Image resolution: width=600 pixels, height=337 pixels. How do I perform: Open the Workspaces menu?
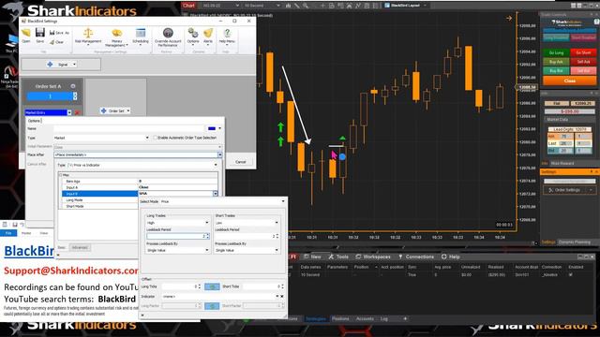pyautogui.click(x=373, y=256)
